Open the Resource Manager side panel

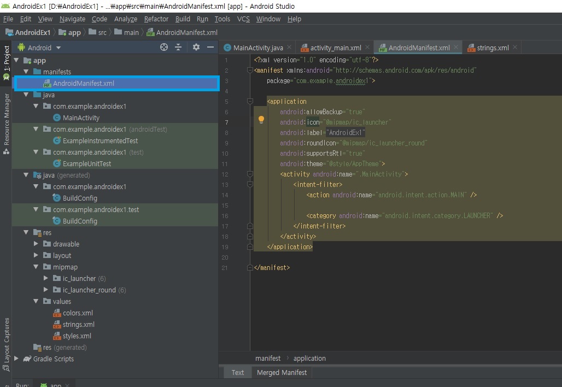pos(6,124)
